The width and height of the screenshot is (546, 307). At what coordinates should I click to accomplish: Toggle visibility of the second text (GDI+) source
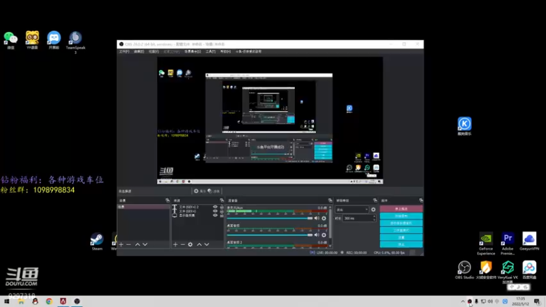(x=215, y=211)
